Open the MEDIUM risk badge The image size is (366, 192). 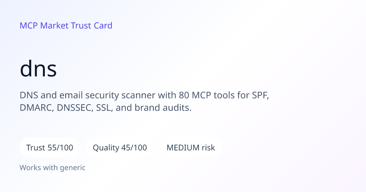191,148
